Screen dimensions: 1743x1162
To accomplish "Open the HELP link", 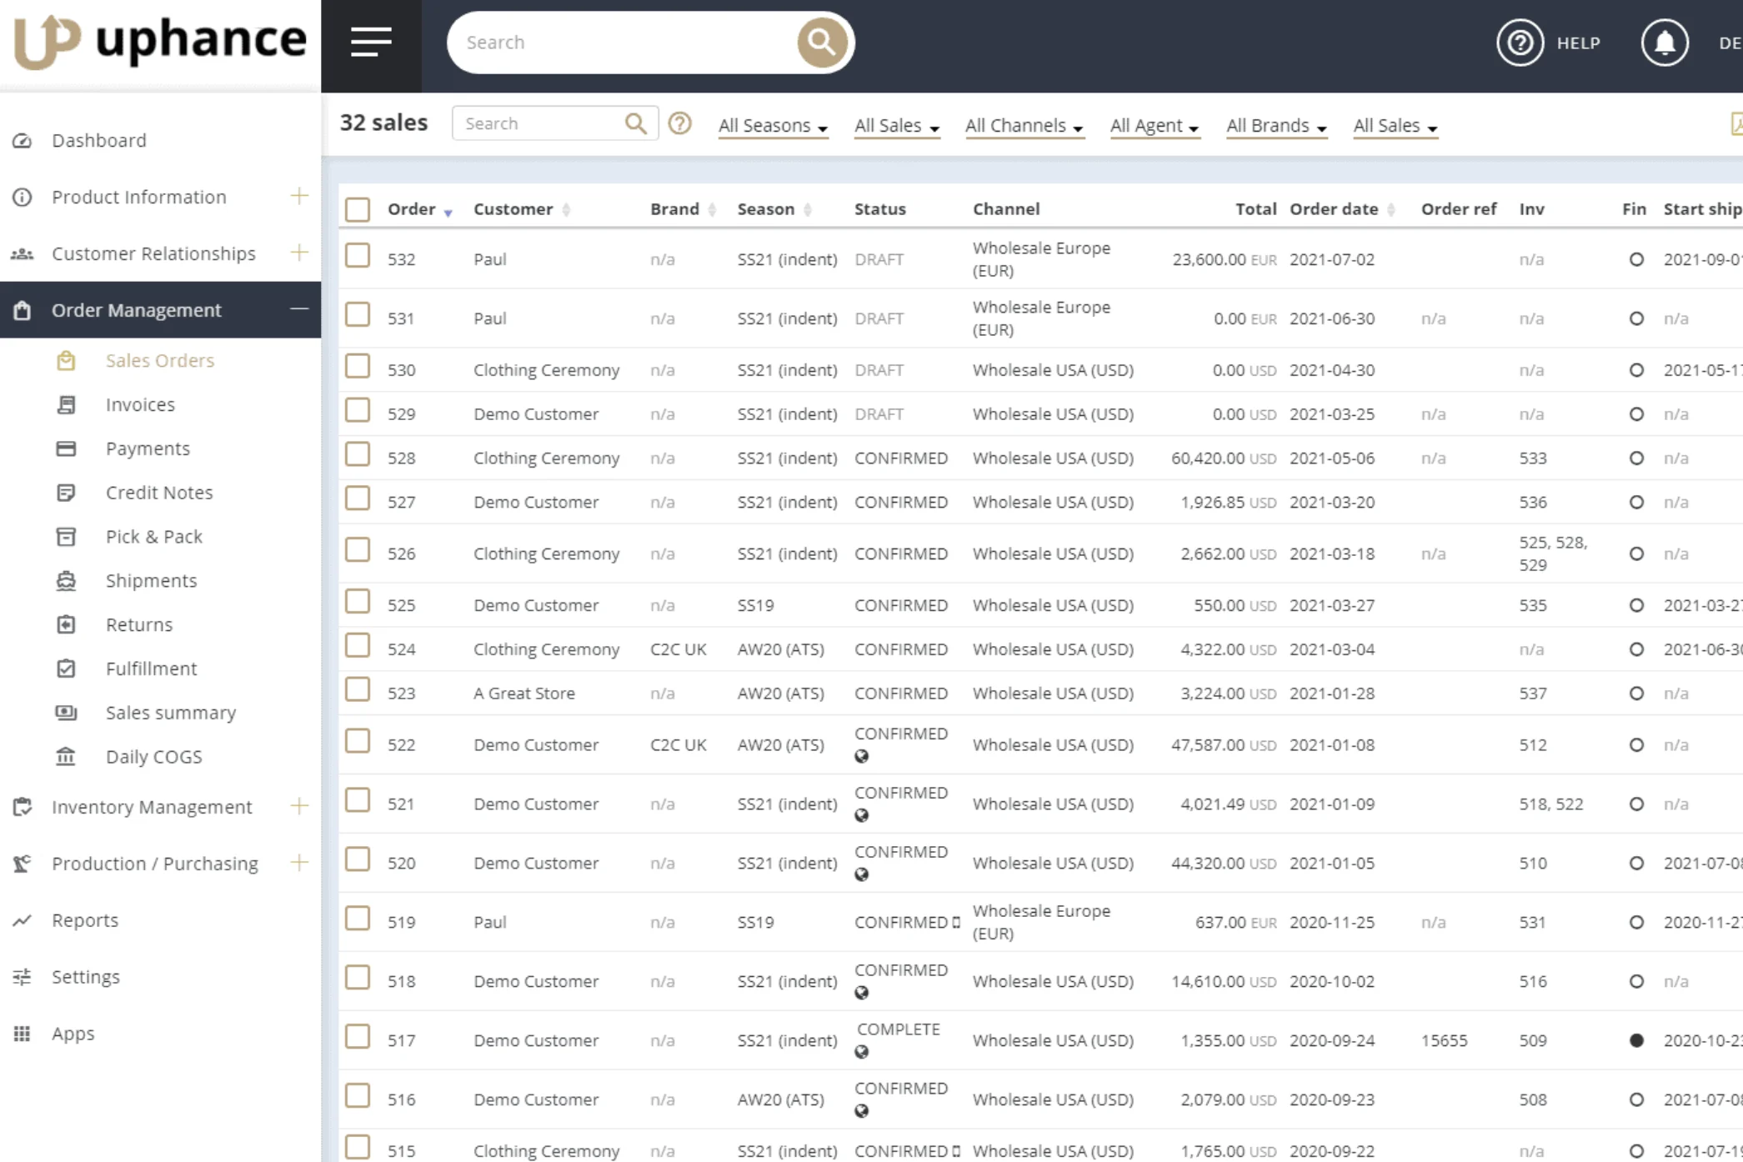I will (1579, 43).
